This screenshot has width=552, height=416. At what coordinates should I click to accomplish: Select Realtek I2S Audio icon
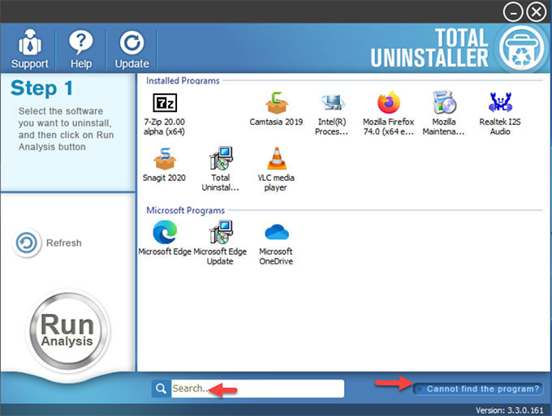point(500,103)
